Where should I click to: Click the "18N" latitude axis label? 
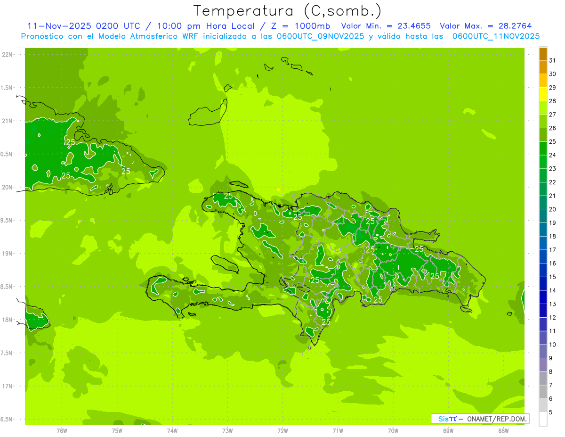[x=7, y=320]
